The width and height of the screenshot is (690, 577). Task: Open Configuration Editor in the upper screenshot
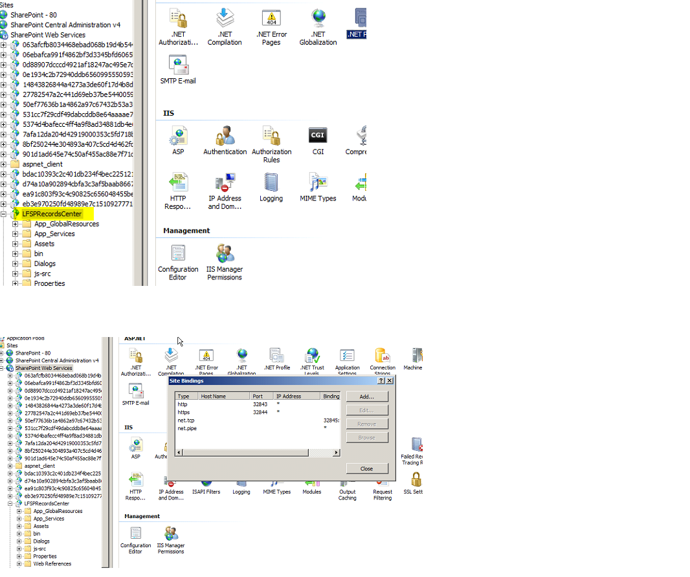pyautogui.click(x=178, y=263)
